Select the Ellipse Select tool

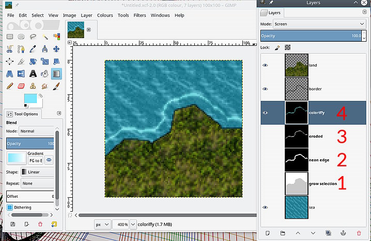point(21,37)
